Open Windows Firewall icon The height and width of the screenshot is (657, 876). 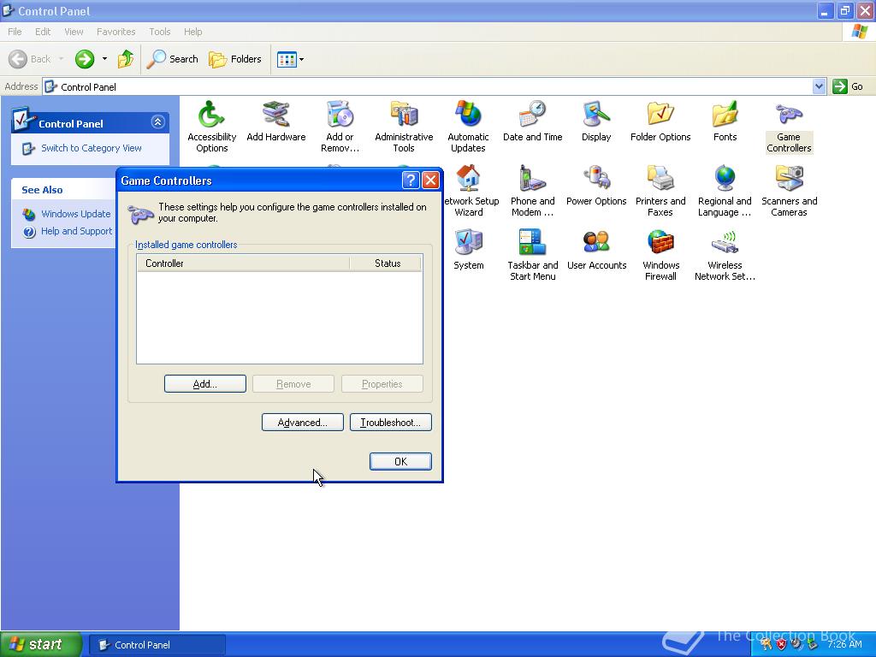pos(660,255)
